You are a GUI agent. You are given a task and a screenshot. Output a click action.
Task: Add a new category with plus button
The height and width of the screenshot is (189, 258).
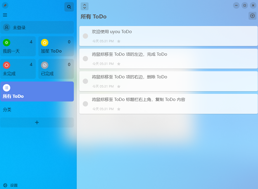(37, 122)
